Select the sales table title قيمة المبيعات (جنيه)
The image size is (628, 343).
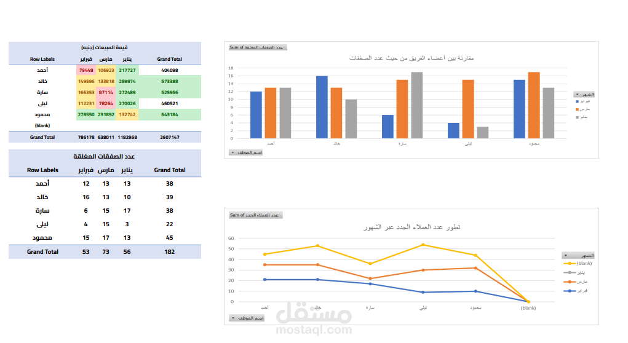coord(105,47)
